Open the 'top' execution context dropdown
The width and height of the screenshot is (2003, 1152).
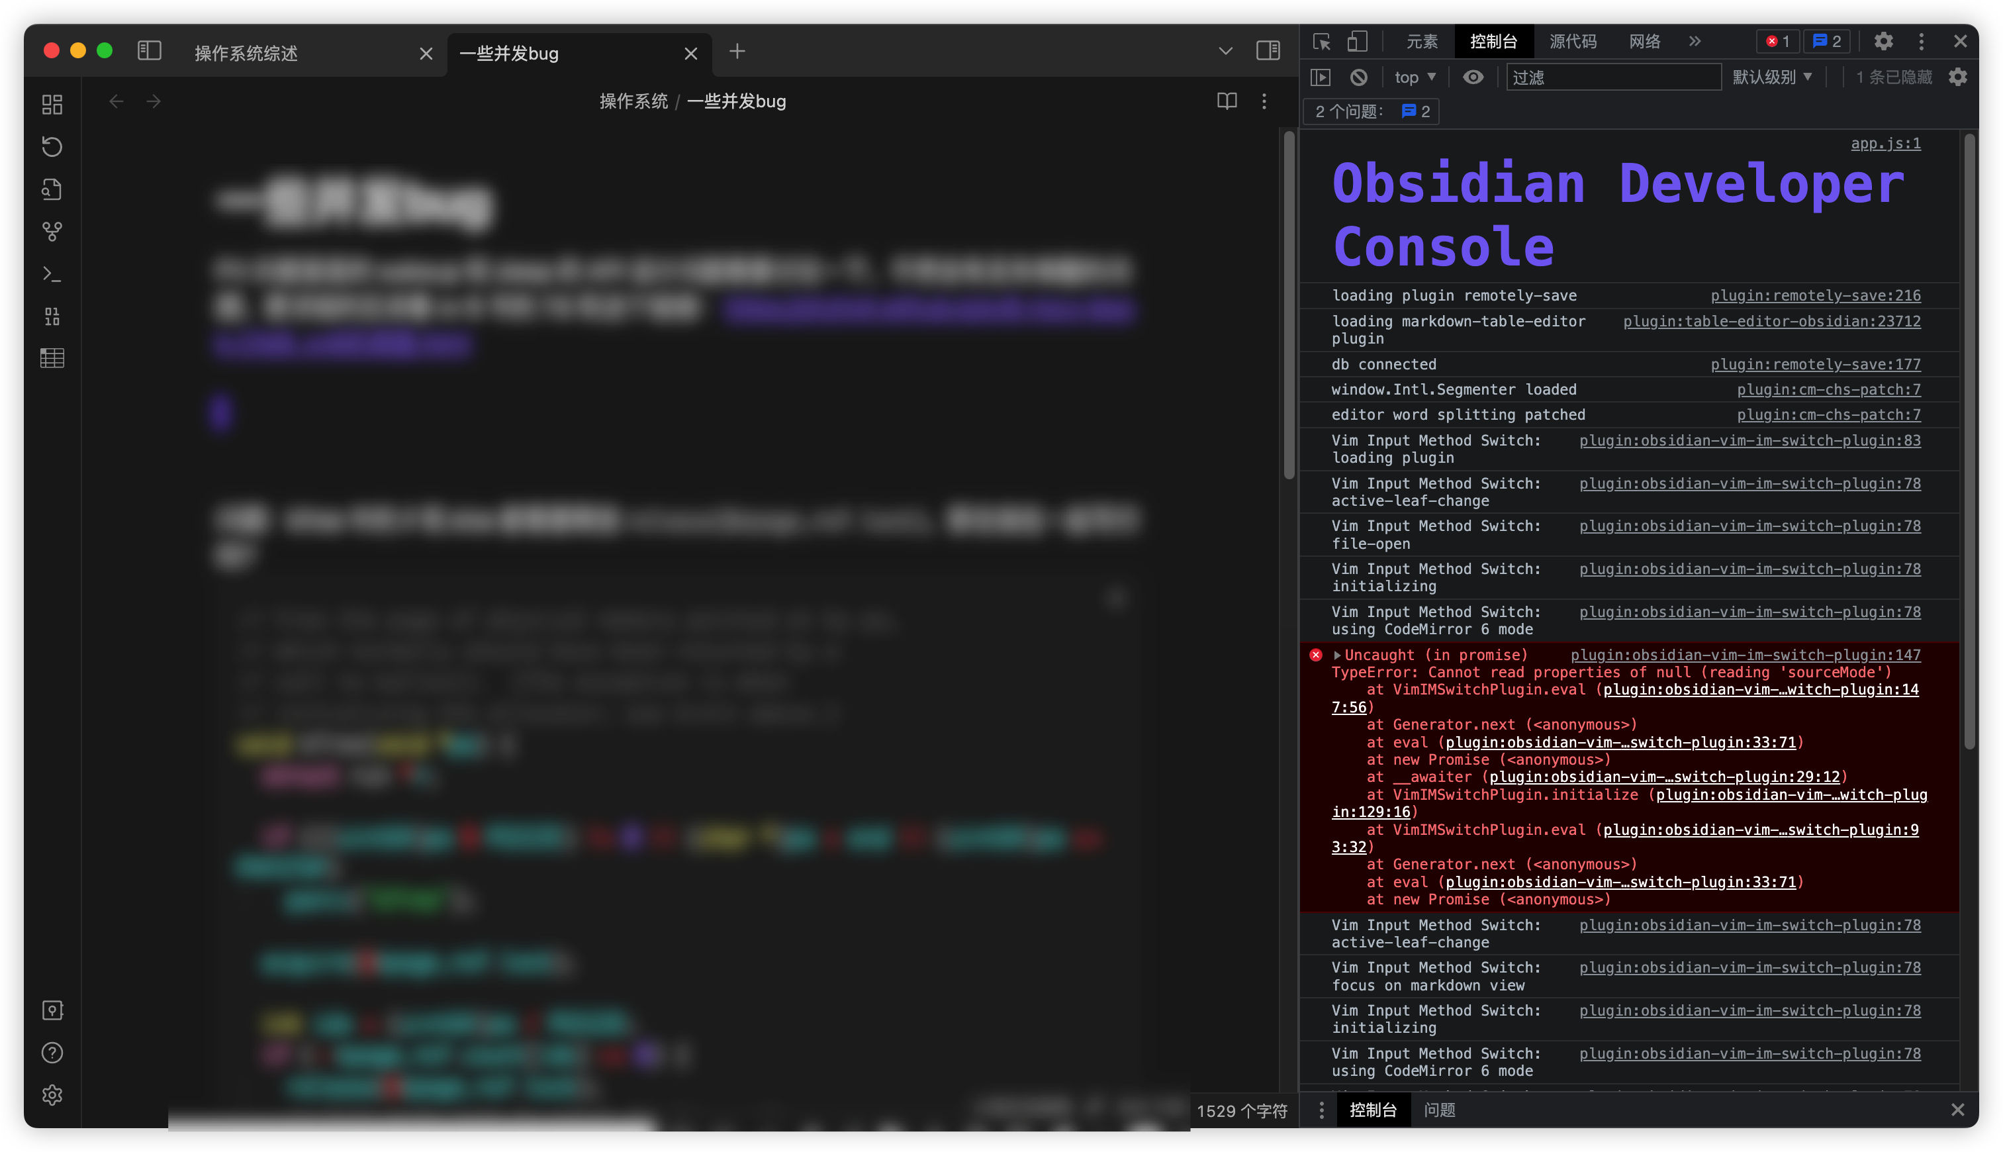click(x=1415, y=77)
